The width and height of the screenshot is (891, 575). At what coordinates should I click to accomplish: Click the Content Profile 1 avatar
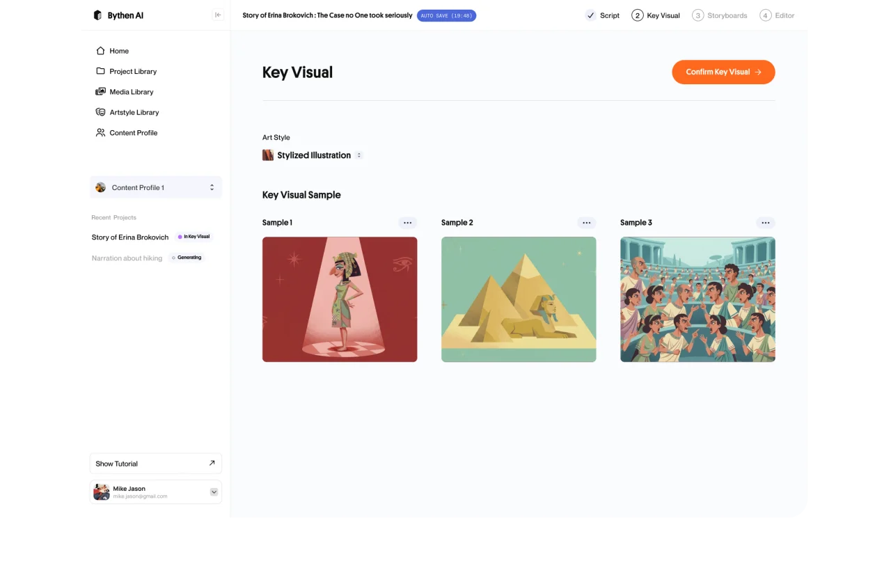[x=100, y=187]
